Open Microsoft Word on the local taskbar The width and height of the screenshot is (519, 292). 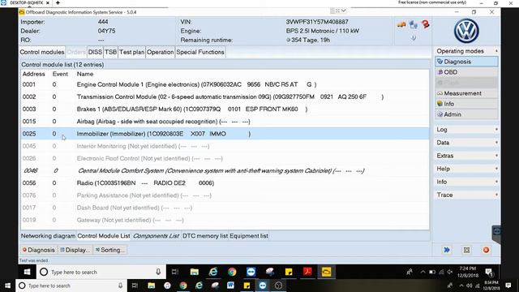click(x=230, y=286)
